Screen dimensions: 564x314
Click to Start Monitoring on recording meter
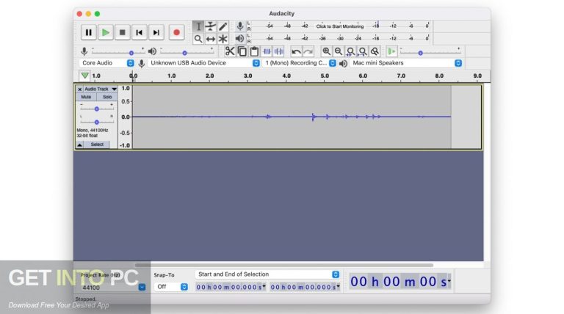(x=340, y=26)
